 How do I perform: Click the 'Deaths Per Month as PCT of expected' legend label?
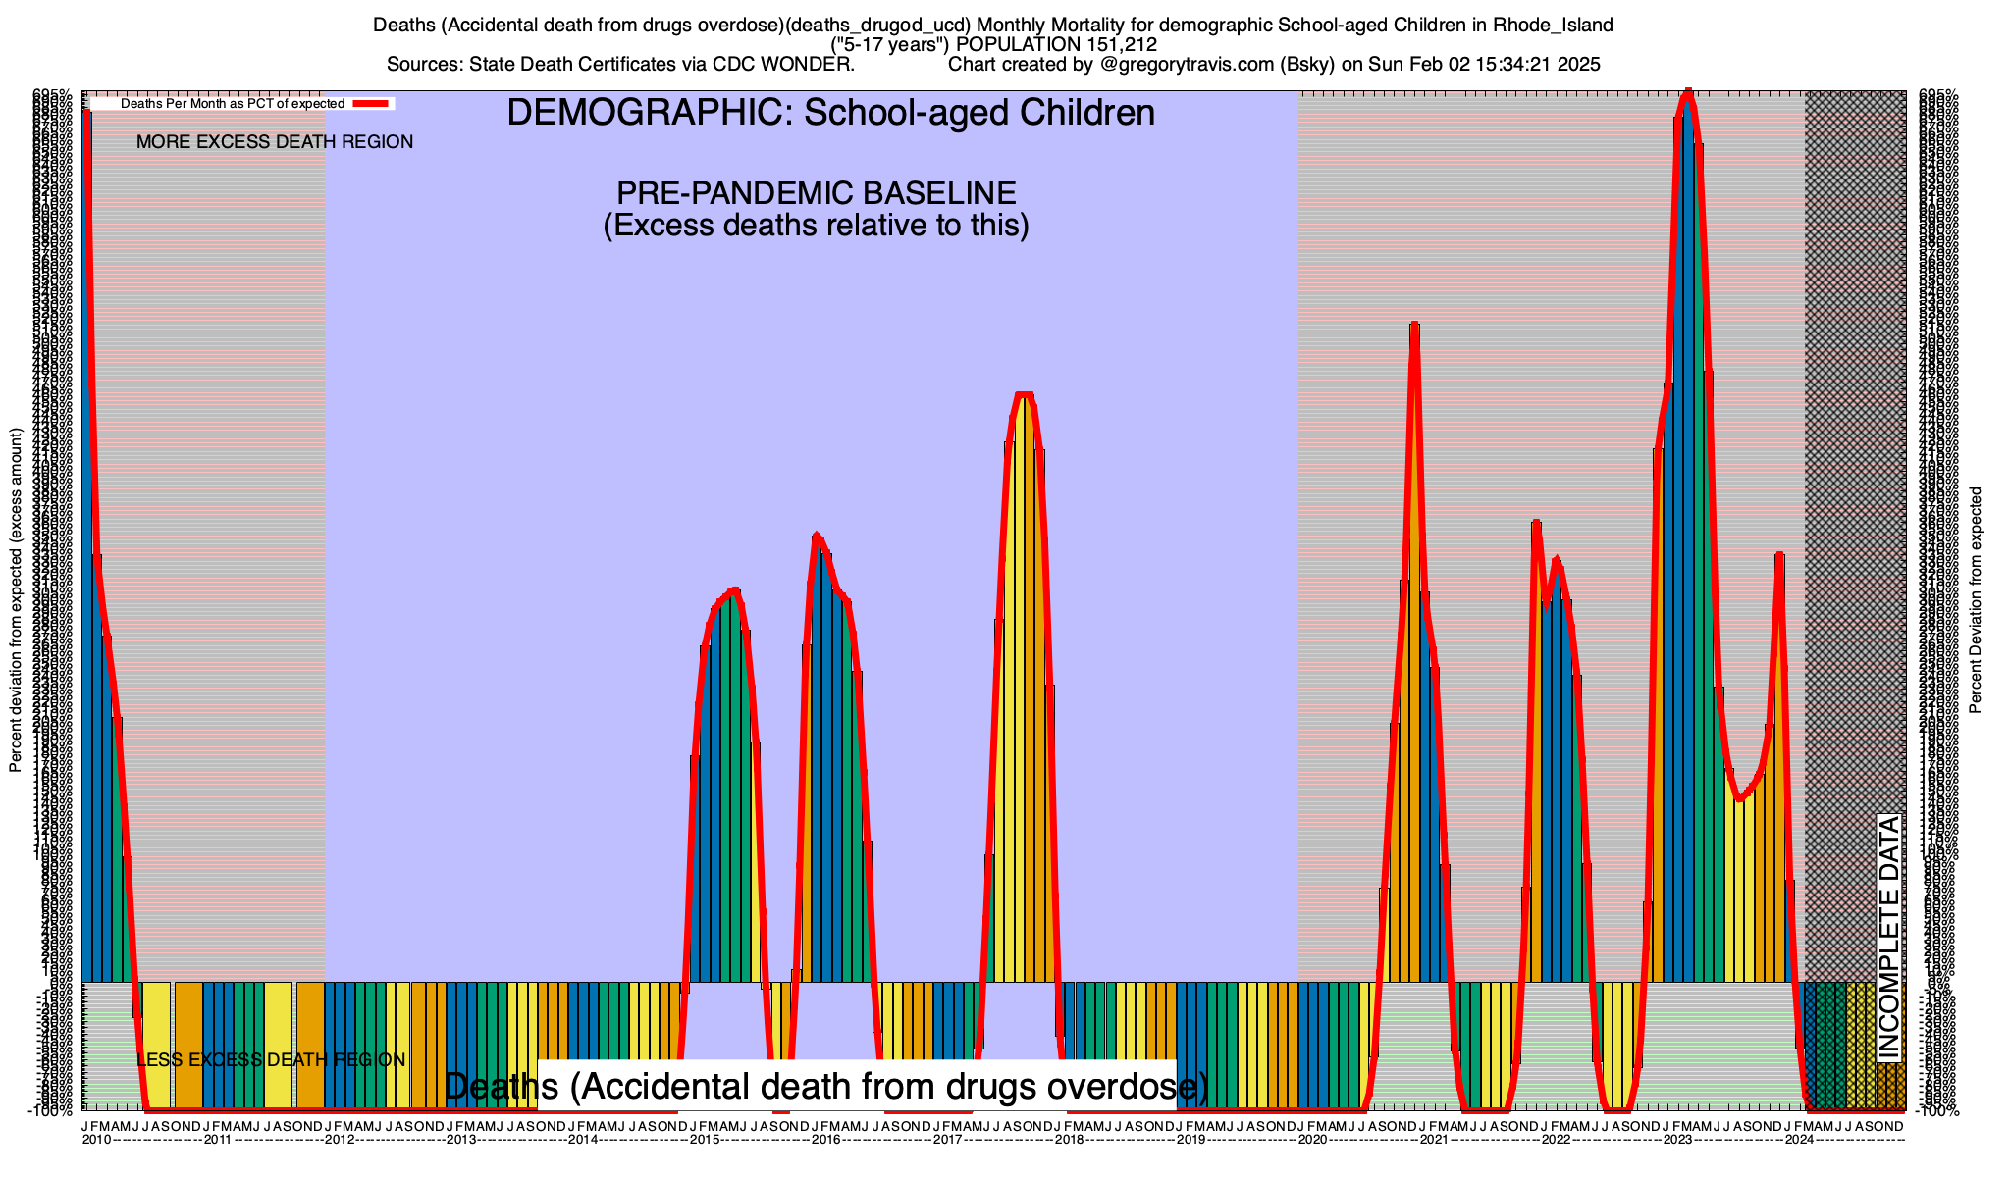click(x=232, y=103)
